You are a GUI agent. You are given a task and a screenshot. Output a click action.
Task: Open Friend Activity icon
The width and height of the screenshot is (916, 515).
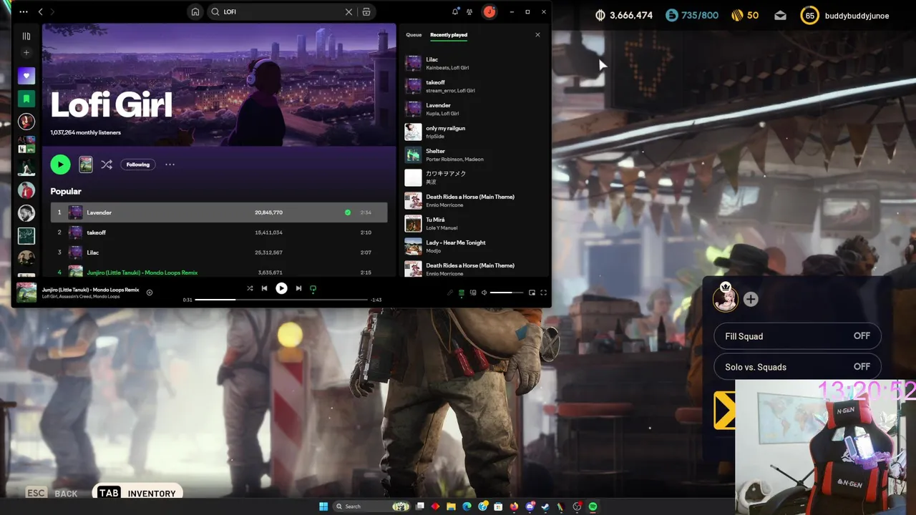pos(469,11)
